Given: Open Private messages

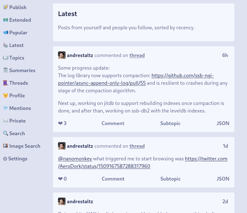Looking at the screenshot, I should point(14,121).
